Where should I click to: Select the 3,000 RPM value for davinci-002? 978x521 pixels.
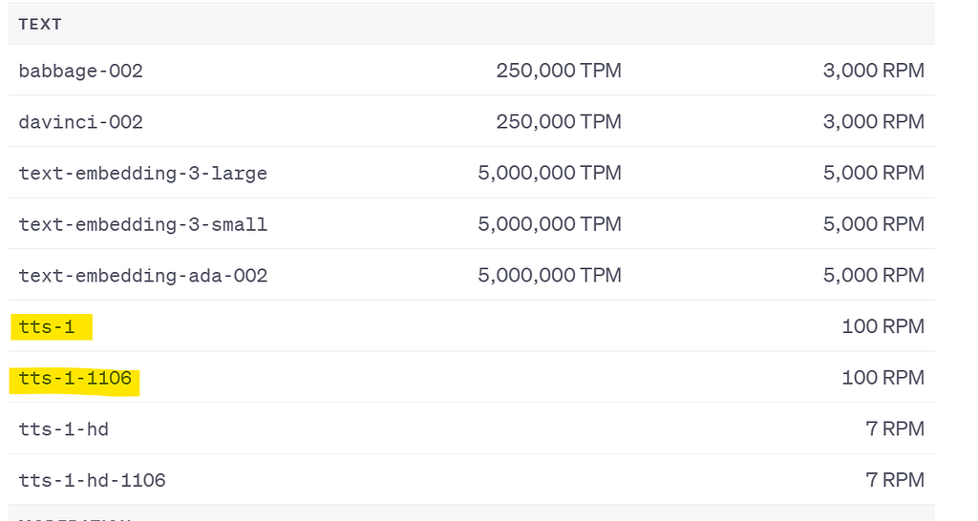874,122
